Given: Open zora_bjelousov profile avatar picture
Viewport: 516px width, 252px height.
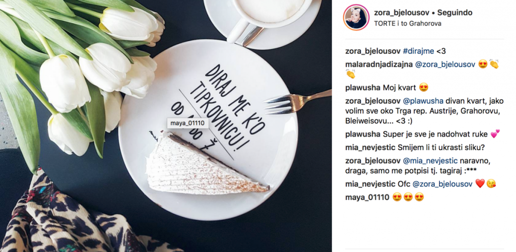Looking at the screenshot, I should 356,18.
